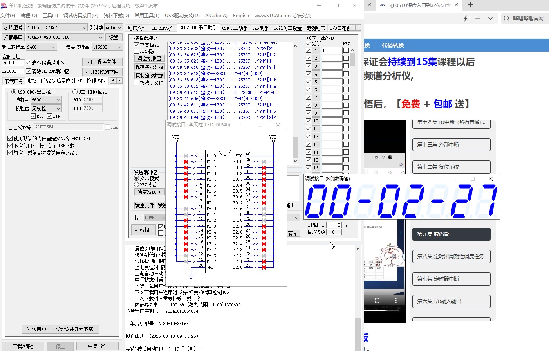Click the download port tab left arrow
Screen dimensions: 549x351
113,81
